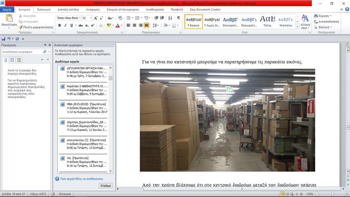Open the Change Case (Aa) dropdown

(110, 18)
